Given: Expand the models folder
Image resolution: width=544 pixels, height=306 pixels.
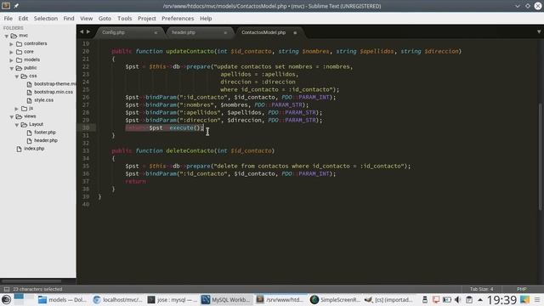Looking at the screenshot, I should click(11, 60).
